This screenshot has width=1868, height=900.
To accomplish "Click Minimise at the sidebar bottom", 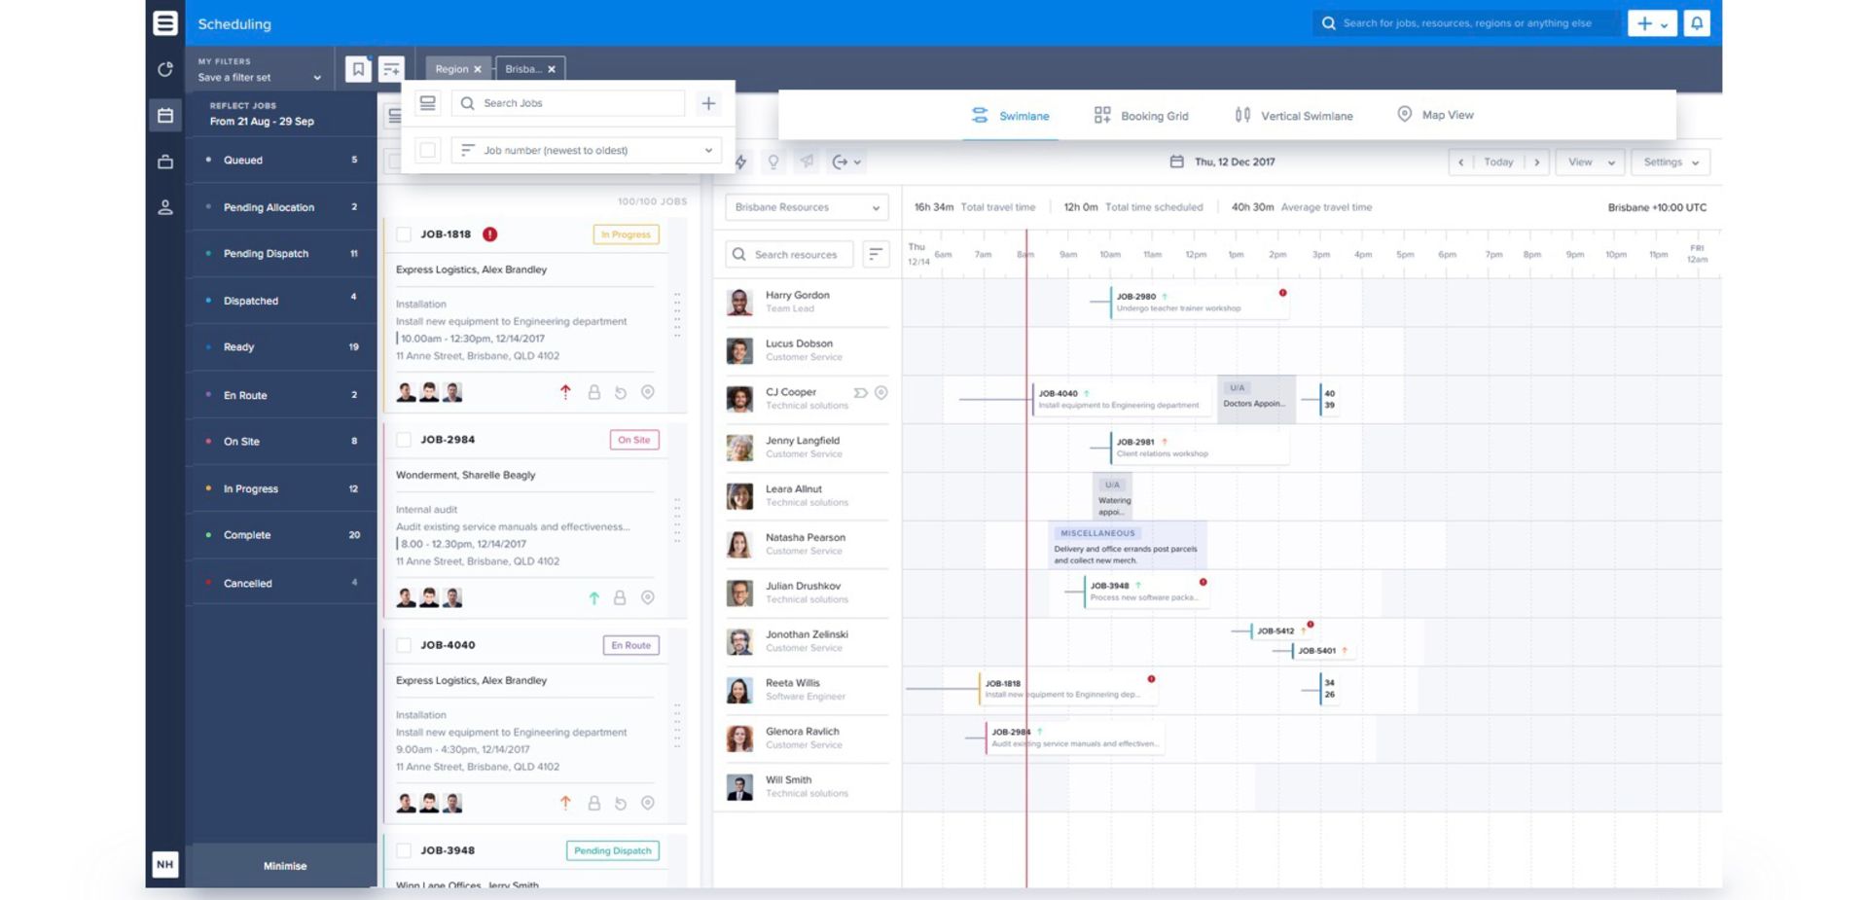I will pyautogui.click(x=284, y=866).
